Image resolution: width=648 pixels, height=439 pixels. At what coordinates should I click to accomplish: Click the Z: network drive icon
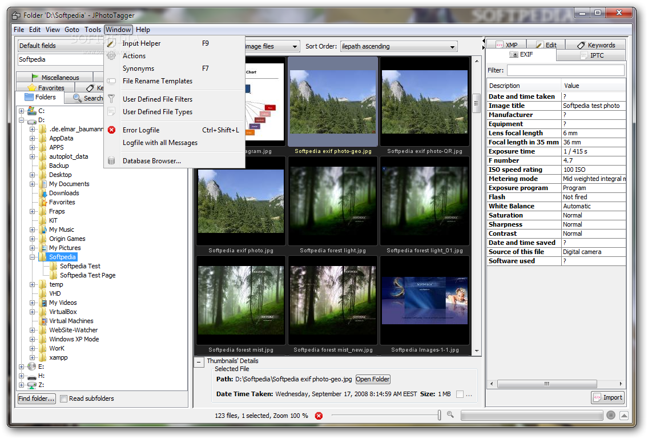[32, 385]
